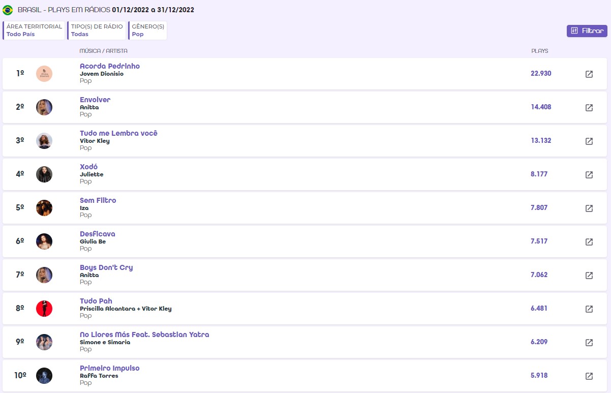This screenshot has width=611, height=393.
Task: Click the date range 01/12/2022 a 31/12/2022
Action: 153,10
